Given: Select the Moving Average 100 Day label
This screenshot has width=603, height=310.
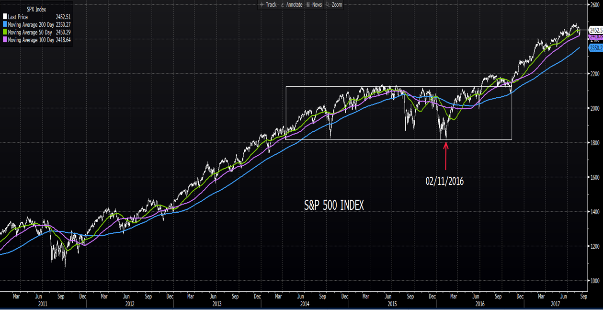Looking at the screenshot, I should tap(31, 40).
